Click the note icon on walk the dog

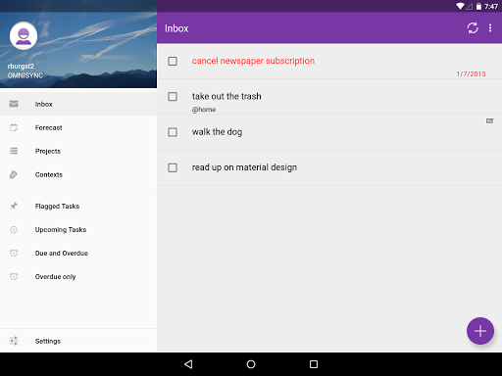(489, 120)
